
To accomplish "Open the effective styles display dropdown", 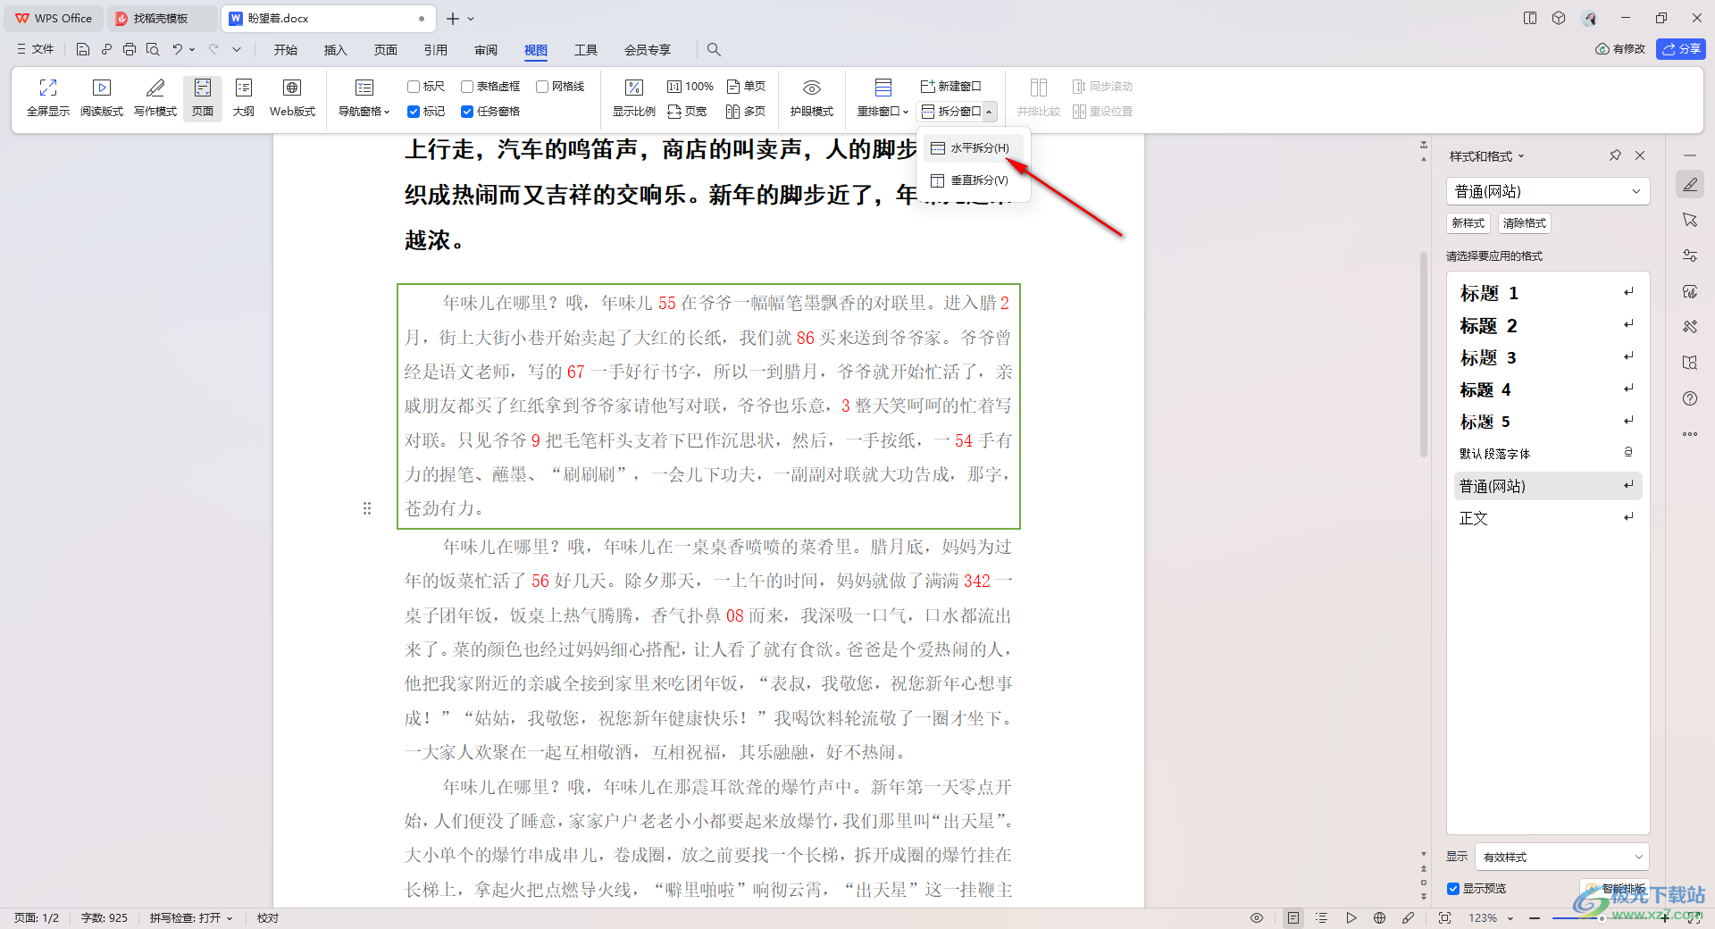I will 1562,857.
